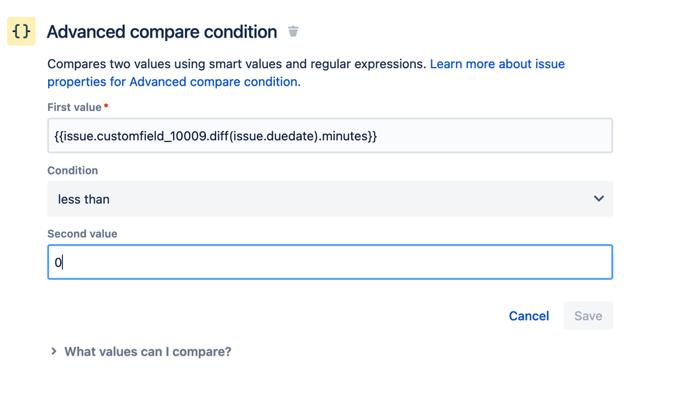Click the red required asterisk by First value
The image size is (697, 401).
click(x=106, y=107)
